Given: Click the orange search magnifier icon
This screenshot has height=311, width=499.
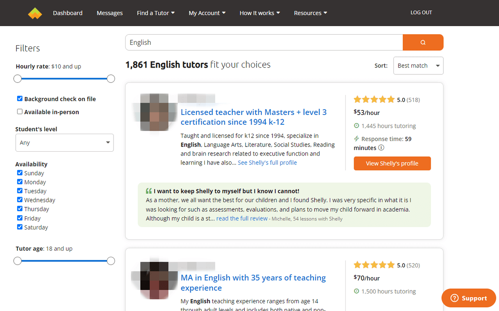Looking at the screenshot, I should [423, 42].
